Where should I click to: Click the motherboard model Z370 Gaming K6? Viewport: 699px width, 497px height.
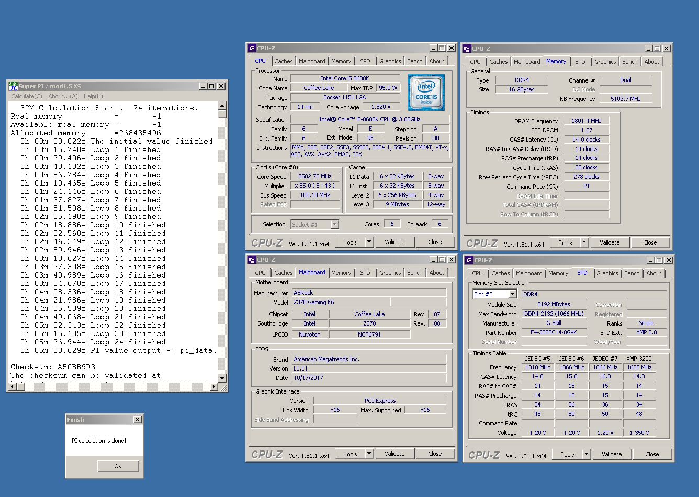click(x=341, y=302)
